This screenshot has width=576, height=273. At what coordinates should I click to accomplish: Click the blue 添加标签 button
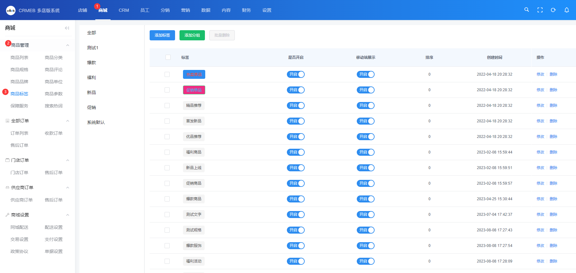[162, 35]
